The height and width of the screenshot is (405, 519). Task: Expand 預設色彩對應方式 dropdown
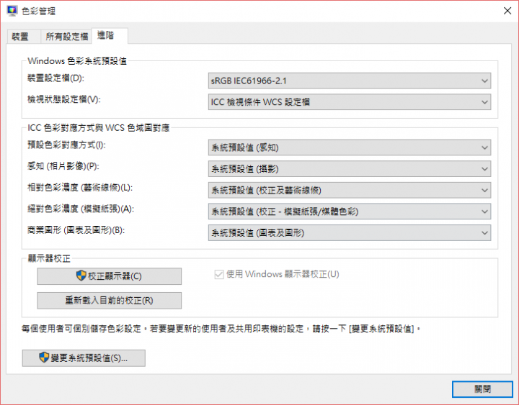point(349,147)
